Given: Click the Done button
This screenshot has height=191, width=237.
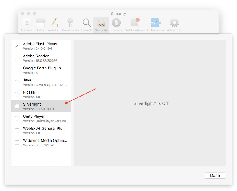Looking at the screenshot, I should click(215, 175).
